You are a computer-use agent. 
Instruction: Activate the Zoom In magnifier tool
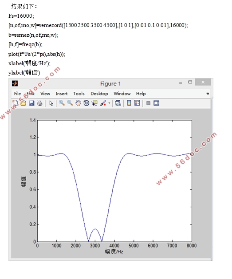click(x=62, y=103)
